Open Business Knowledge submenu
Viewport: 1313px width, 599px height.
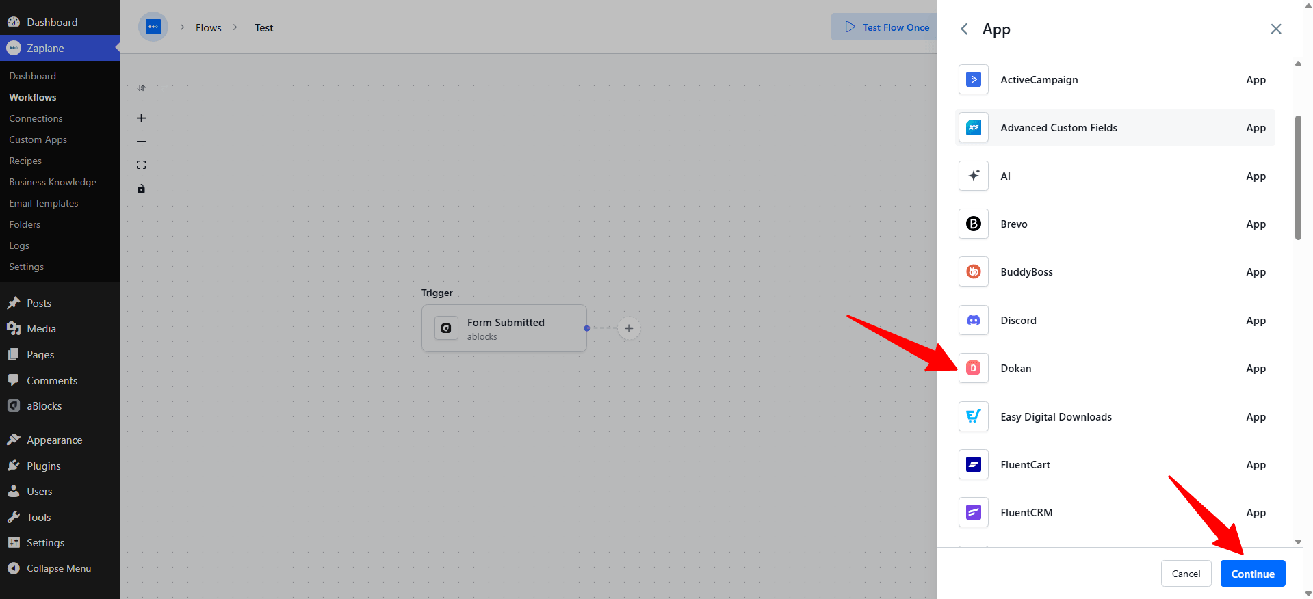coord(53,182)
